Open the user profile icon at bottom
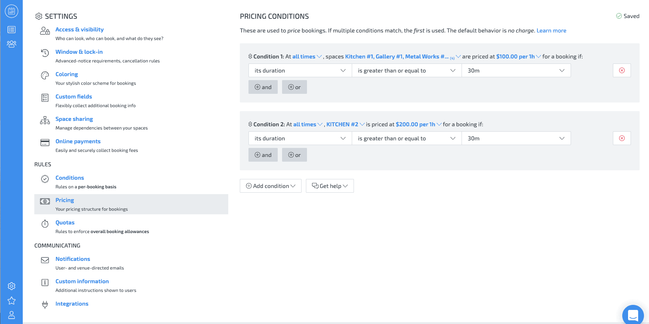Viewport: 649px width, 324px height. tap(12, 315)
